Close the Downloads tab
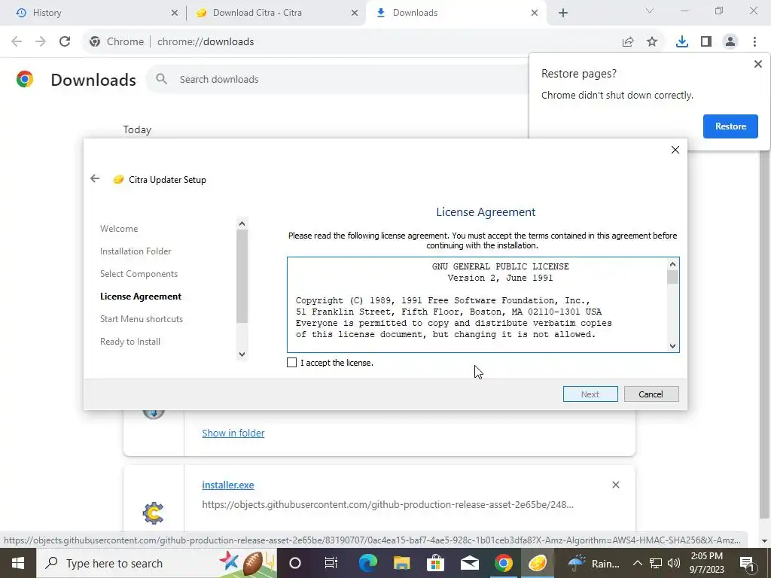The width and height of the screenshot is (771, 578). [x=535, y=13]
